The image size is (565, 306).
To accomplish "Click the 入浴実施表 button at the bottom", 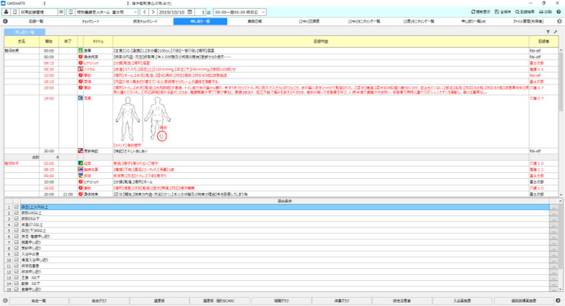I will [x=463, y=301].
